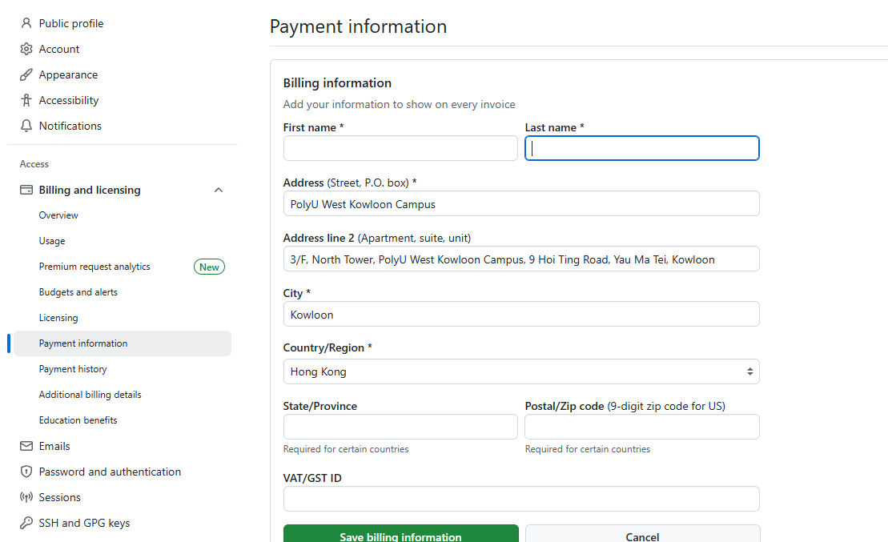Open Budgets and alerts settings
Screen dimensions: 888x542
click(x=78, y=292)
